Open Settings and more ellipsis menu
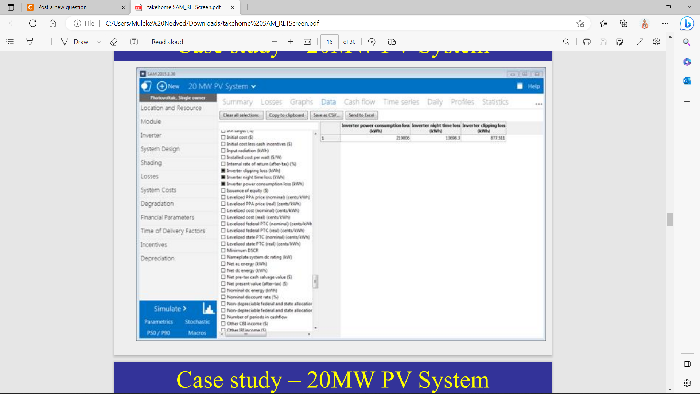 665,23
